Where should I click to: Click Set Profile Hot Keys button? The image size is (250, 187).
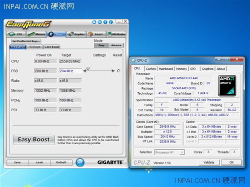click(26, 41)
